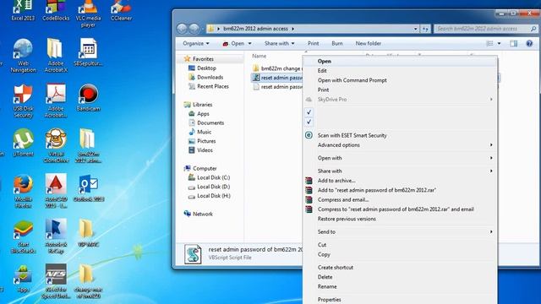
Task: Open Web Navigation shortcut on desktop
Action: click(x=23, y=56)
